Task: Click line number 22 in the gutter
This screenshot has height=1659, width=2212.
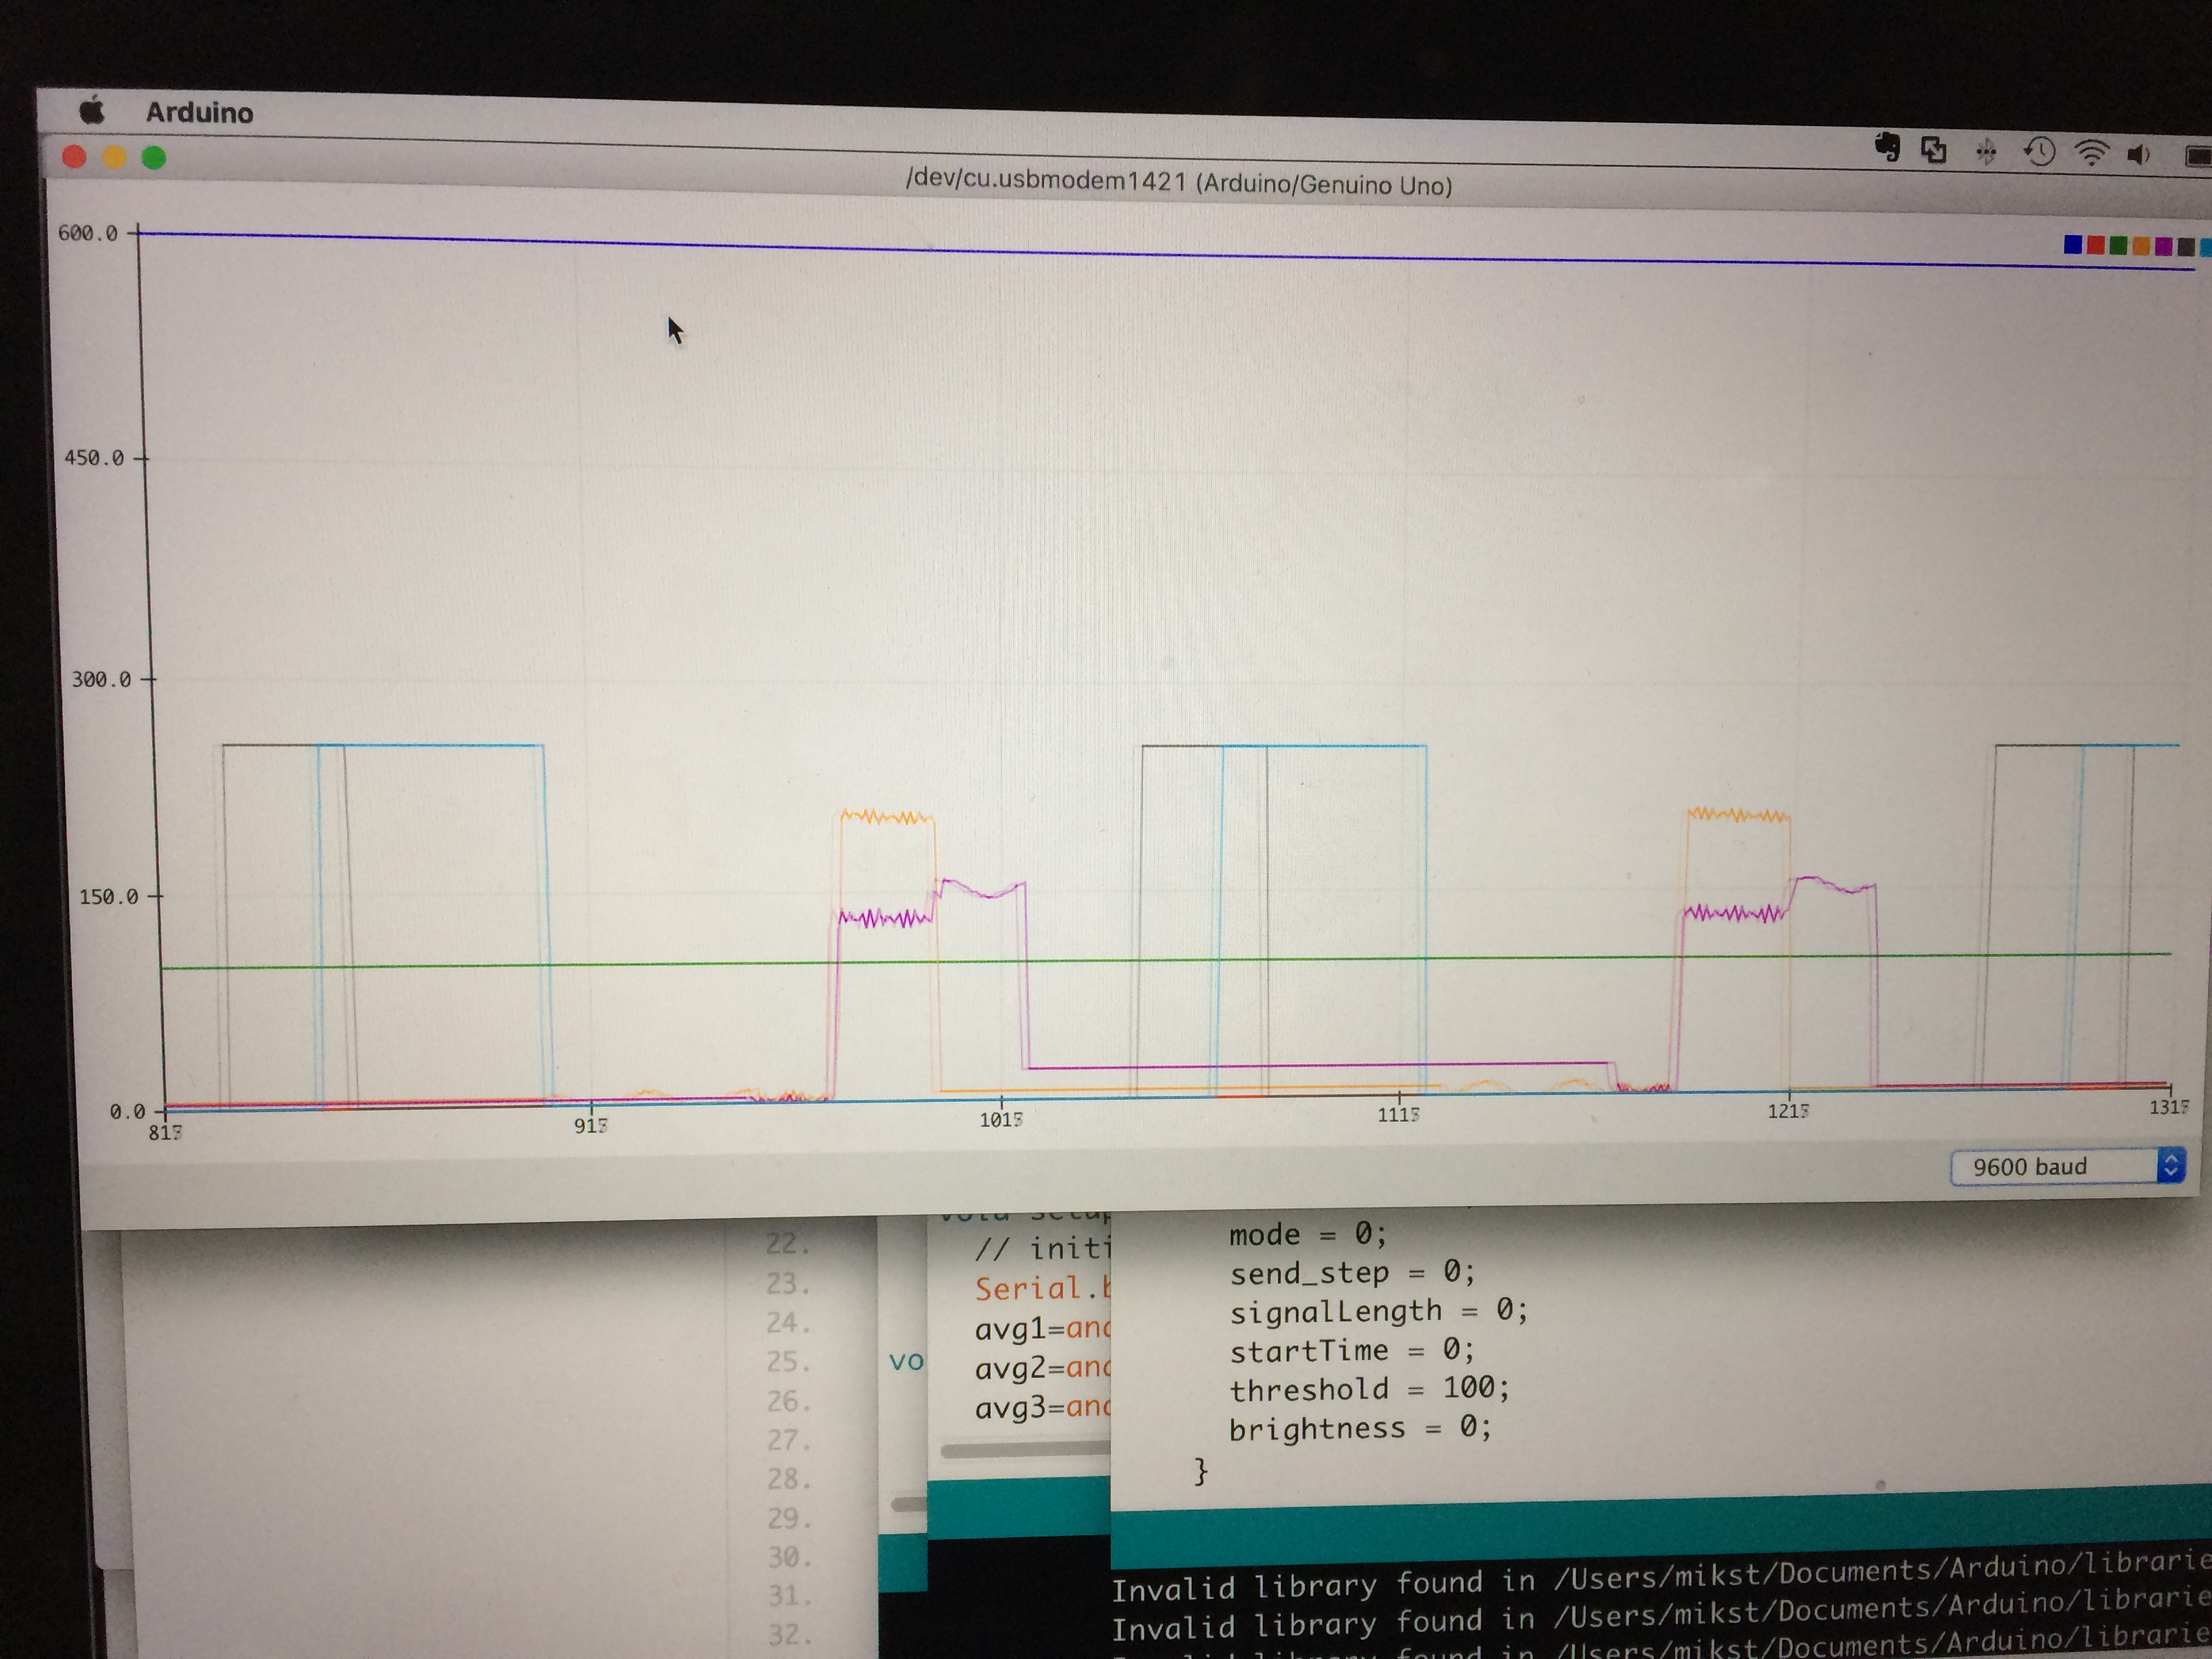Action: 787,1244
